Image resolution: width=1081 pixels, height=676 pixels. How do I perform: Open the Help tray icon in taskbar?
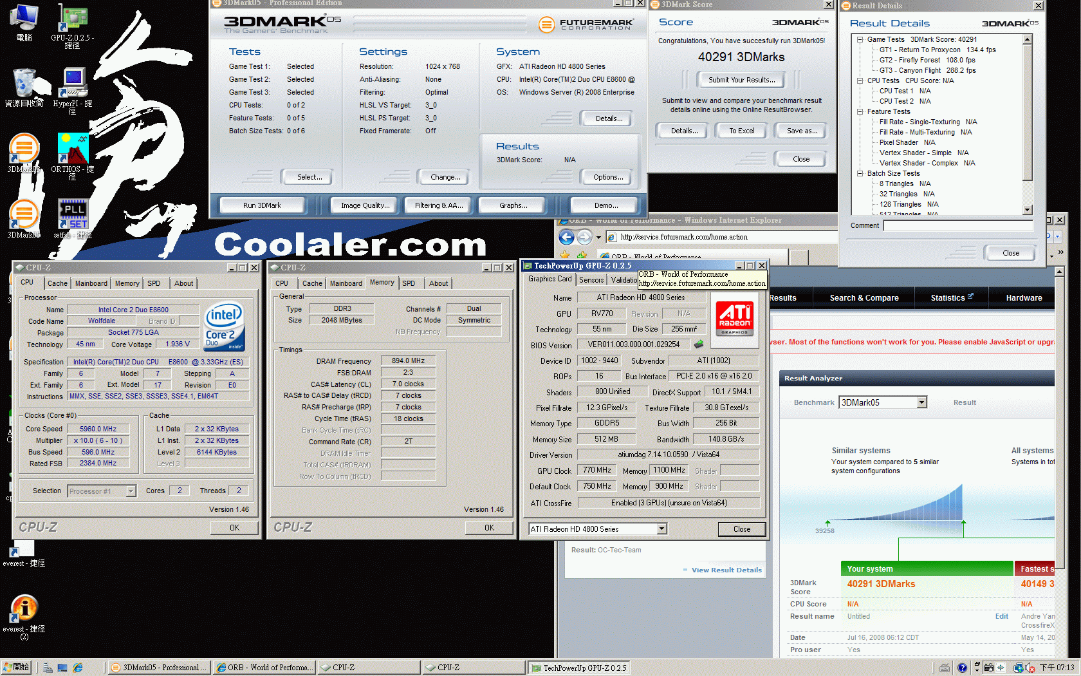pyautogui.click(x=962, y=668)
